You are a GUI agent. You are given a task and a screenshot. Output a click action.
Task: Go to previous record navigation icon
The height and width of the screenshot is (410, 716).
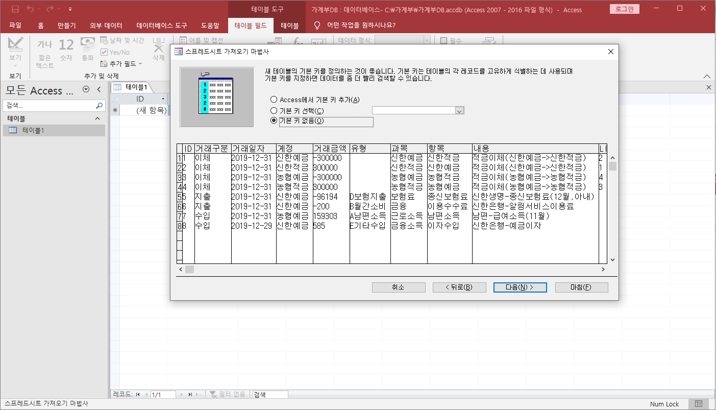pyautogui.click(x=146, y=395)
